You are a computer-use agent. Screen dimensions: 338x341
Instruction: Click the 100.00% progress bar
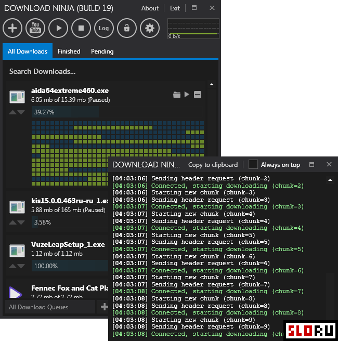pos(70,266)
